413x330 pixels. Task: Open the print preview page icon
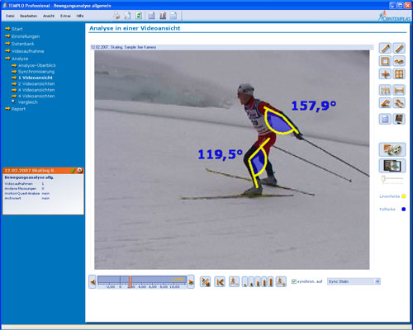click(128, 16)
